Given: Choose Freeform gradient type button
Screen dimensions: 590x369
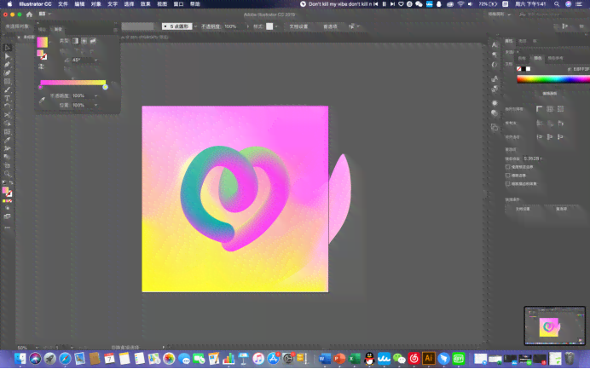Looking at the screenshot, I should click(93, 41).
